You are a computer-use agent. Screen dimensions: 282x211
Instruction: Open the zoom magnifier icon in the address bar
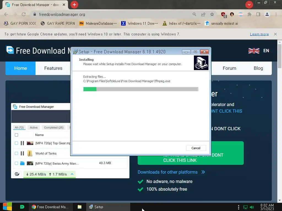(194, 14)
